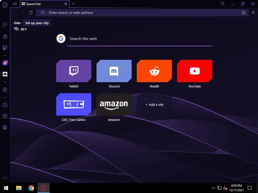
Task: Open GX Control speedometer in sidebar
Action: tap(5, 25)
